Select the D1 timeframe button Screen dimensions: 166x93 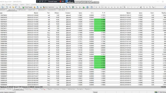(x=115, y=7)
